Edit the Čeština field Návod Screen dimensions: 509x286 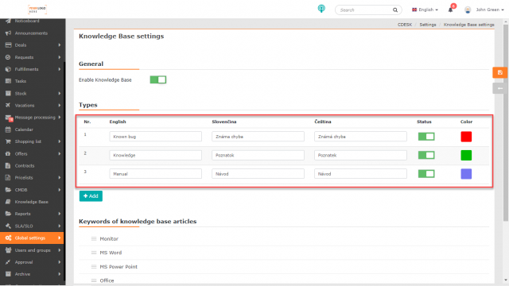tap(360, 174)
